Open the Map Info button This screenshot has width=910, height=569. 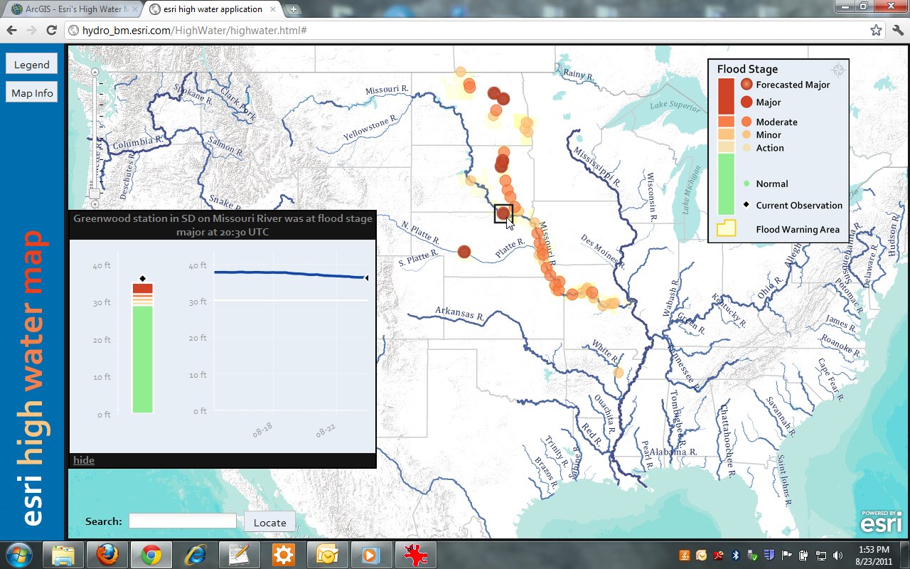pyautogui.click(x=32, y=93)
